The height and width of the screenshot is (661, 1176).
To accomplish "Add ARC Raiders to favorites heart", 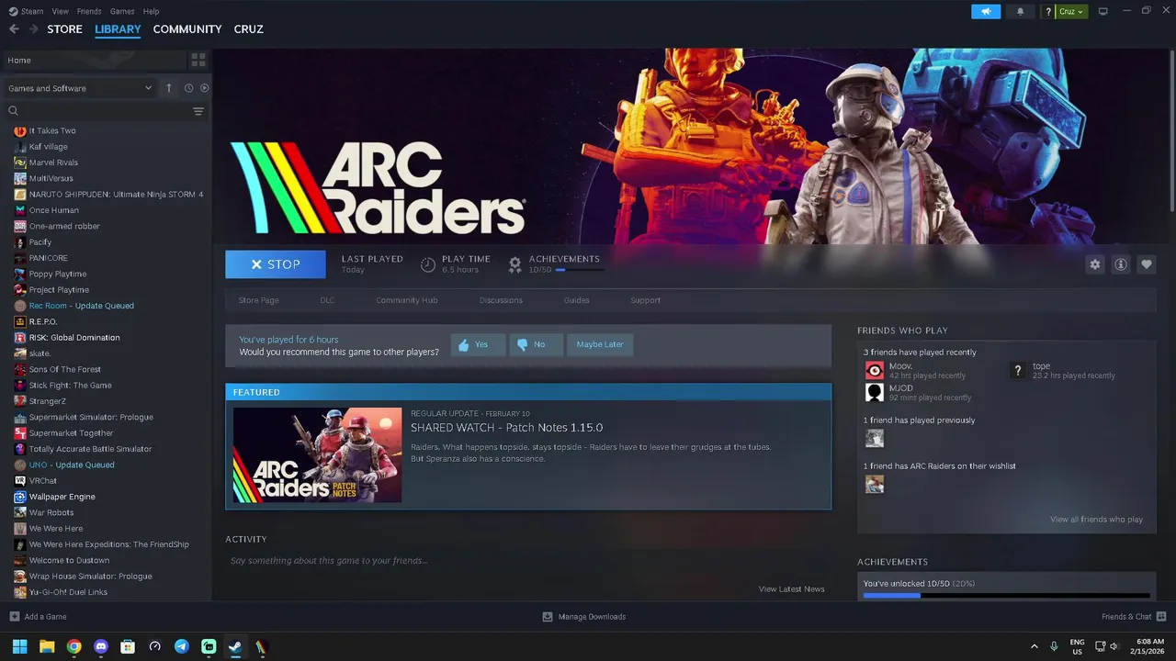I will (1146, 264).
